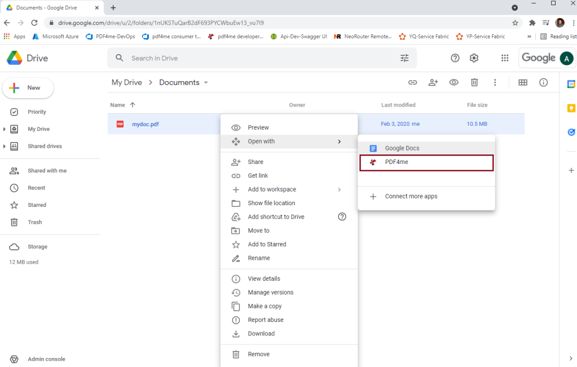Choose Add to Starred option
577x367 pixels.
pos(289,245)
